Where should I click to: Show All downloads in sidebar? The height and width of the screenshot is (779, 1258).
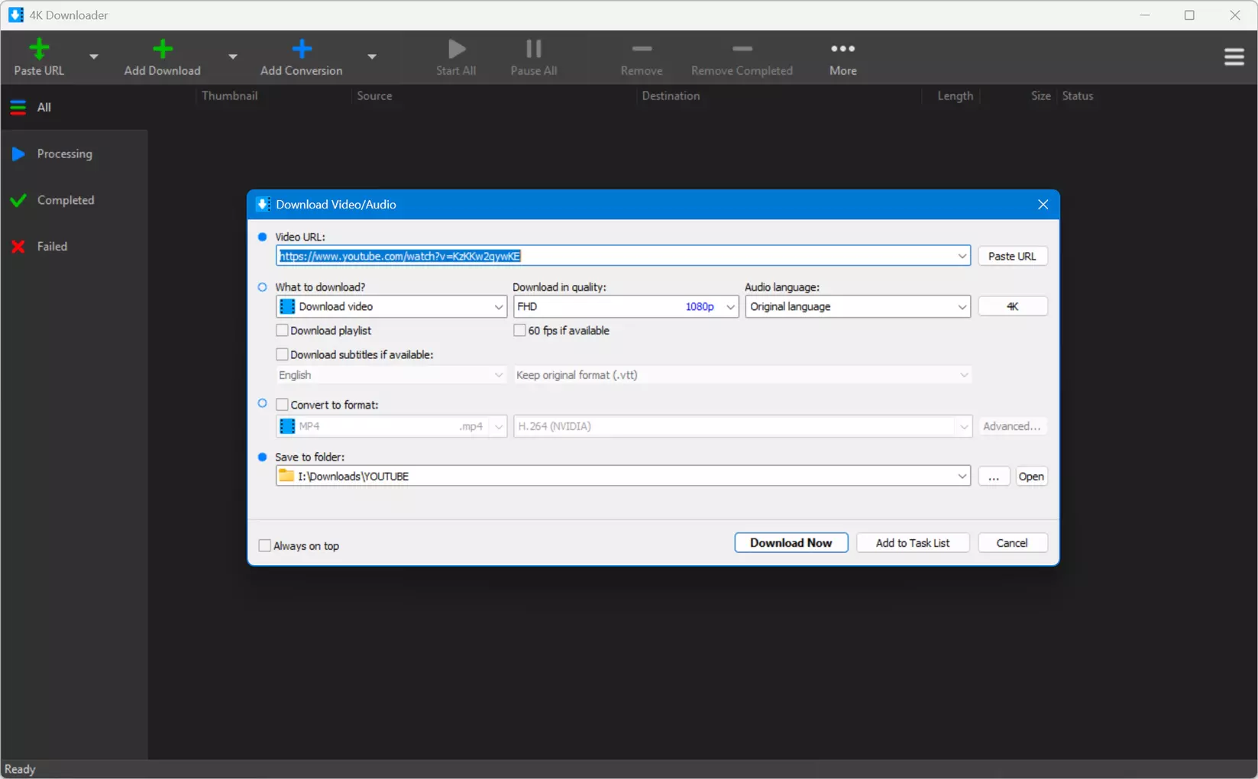74,108
